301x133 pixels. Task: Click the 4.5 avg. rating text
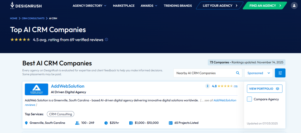[68, 40]
